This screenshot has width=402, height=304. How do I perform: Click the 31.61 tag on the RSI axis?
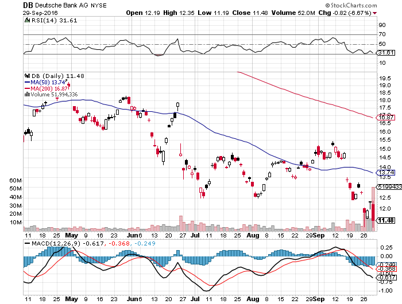click(386, 53)
